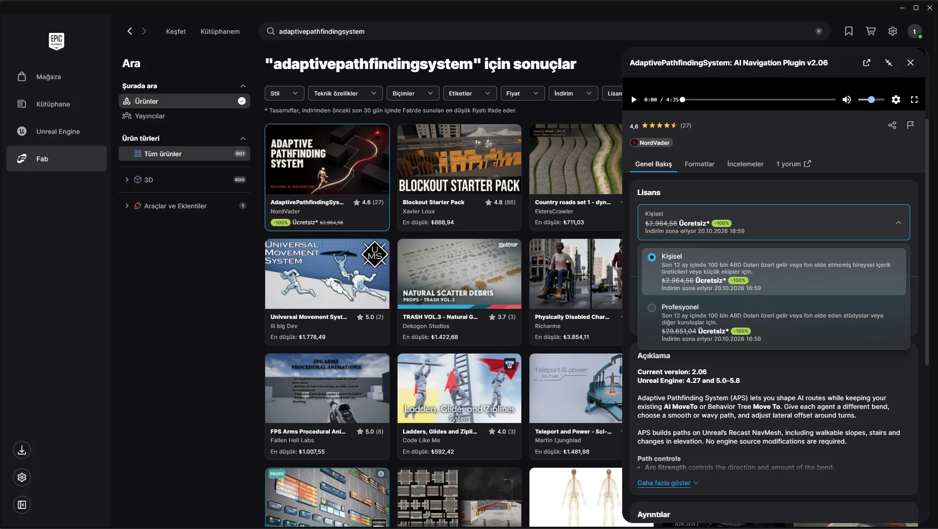938x529 pixels.
Task: Go back with the left arrow
Action: coord(130,31)
